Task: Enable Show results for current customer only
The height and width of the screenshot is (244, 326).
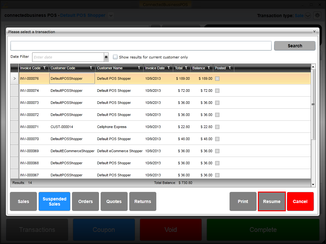Action: tap(115, 57)
